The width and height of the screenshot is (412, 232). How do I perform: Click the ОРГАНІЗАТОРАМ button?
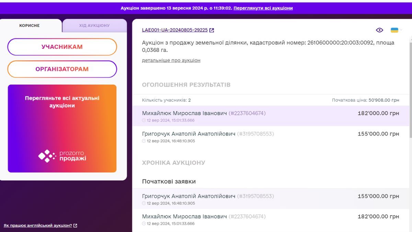(x=62, y=69)
